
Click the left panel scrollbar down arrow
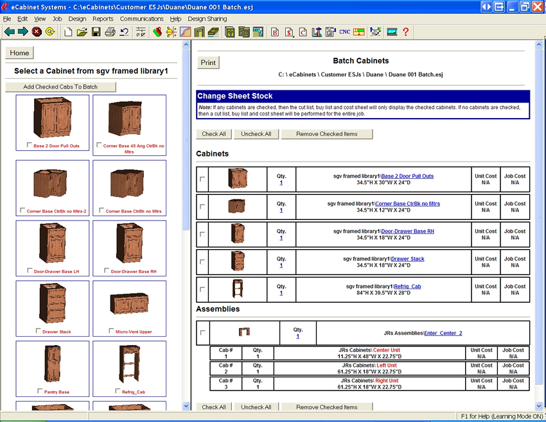[186, 406]
